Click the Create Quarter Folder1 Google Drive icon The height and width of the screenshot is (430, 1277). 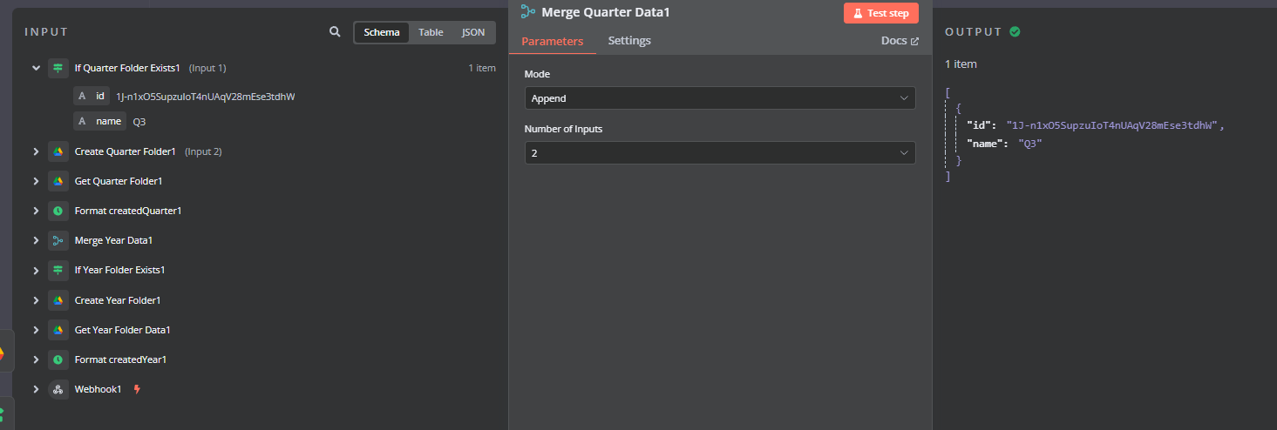tap(58, 151)
